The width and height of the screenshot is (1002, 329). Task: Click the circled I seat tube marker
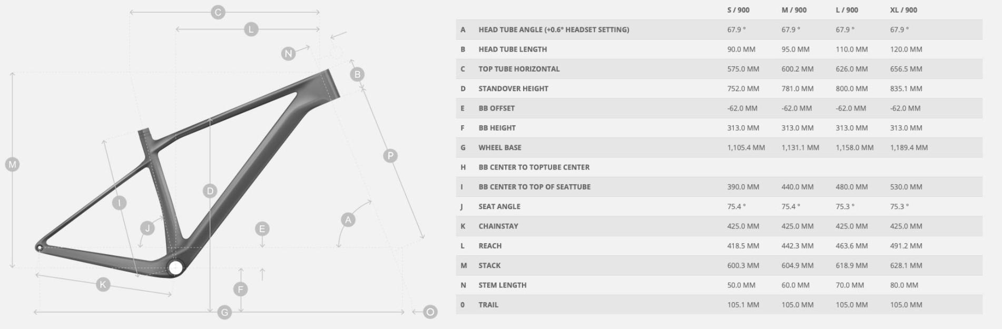click(x=119, y=203)
